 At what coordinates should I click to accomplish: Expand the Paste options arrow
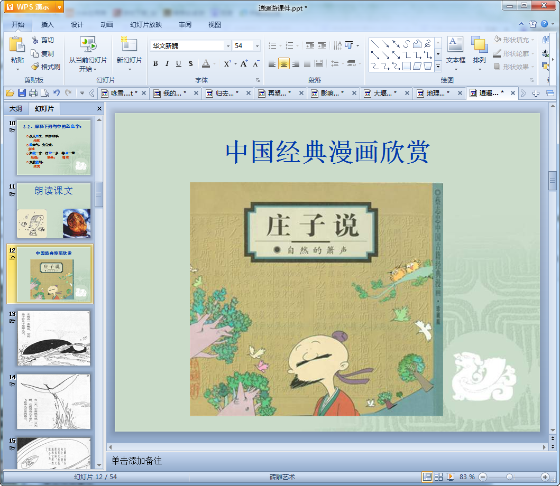pyautogui.click(x=17, y=69)
